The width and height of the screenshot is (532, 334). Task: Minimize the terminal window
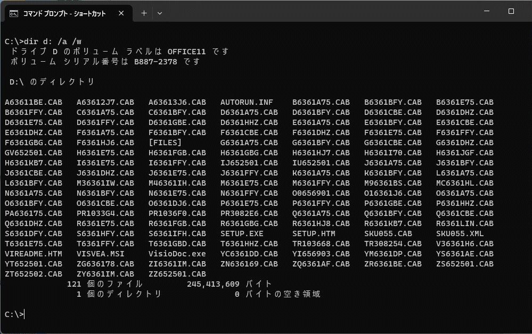tap(487, 11)
